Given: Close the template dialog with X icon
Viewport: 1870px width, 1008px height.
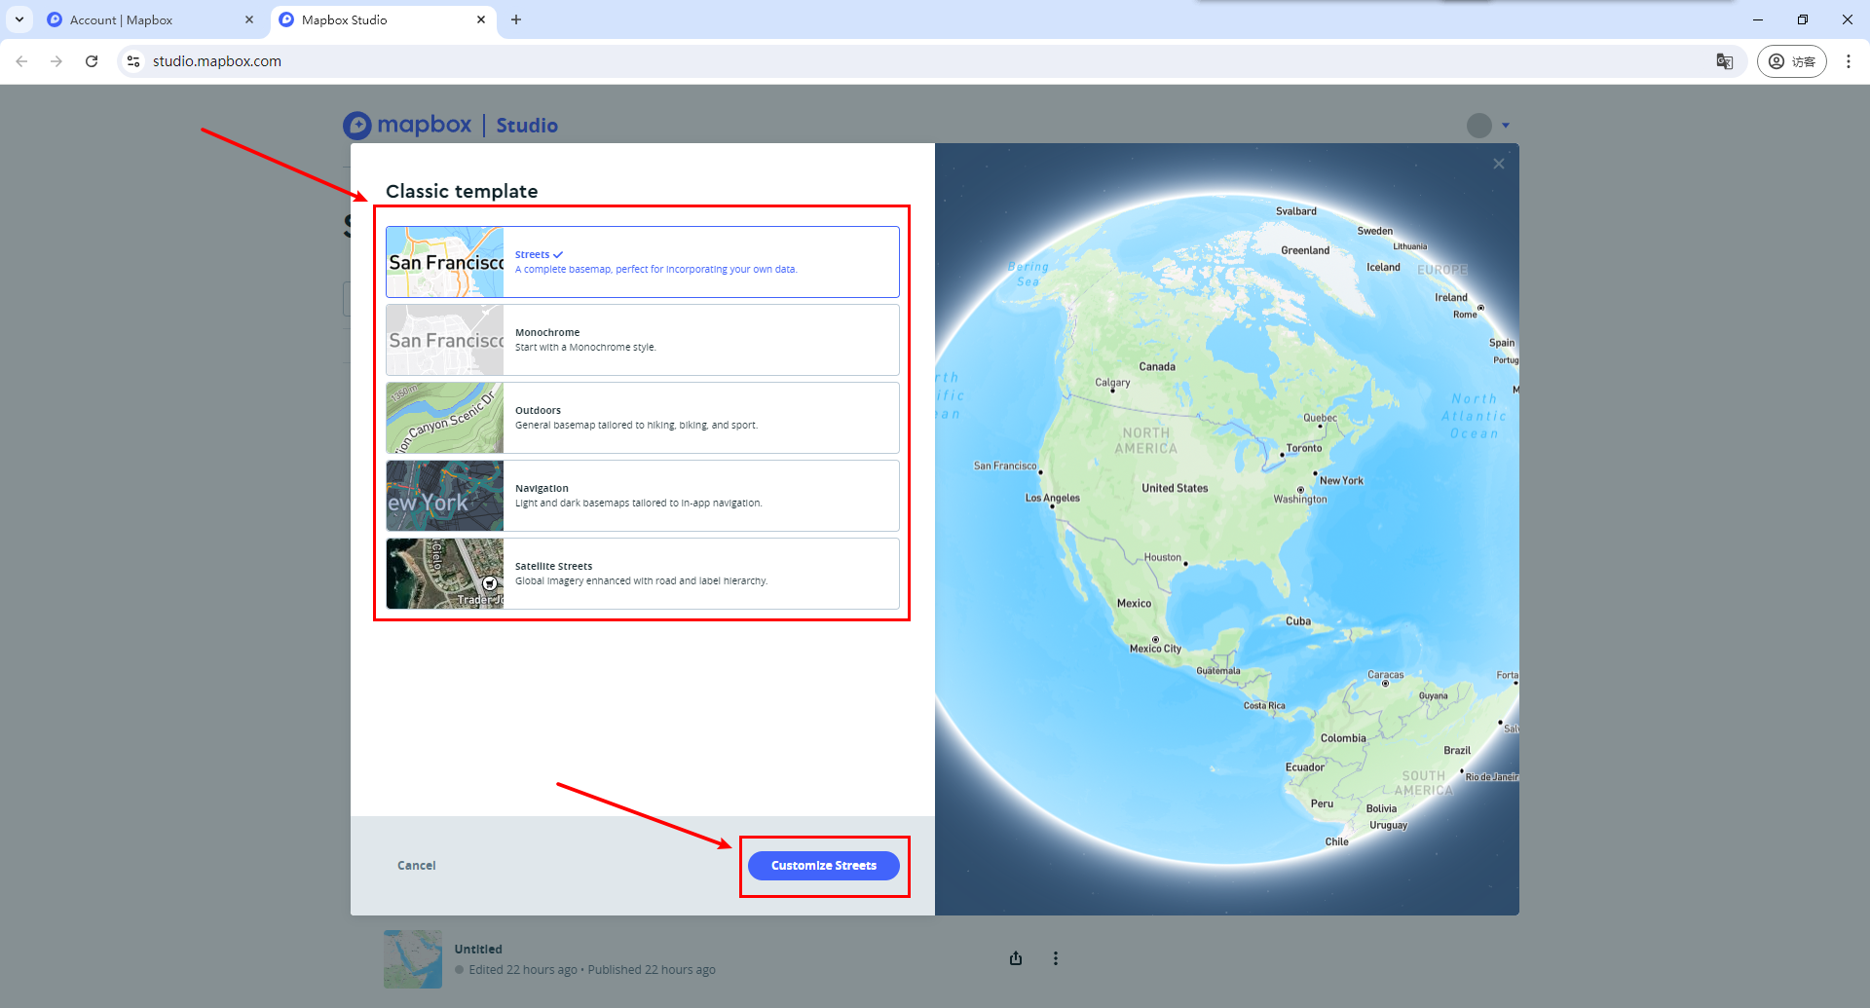Looking at the screenshot, I should point(1499,164).
